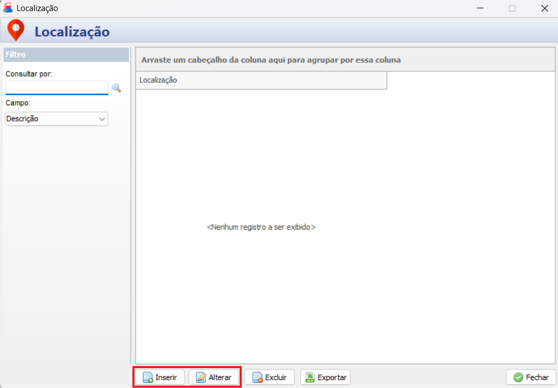Image resolution: width=558 pixels, height=388 pixels.
Task: Export records with the Exportar button
Action: [325, 378]
